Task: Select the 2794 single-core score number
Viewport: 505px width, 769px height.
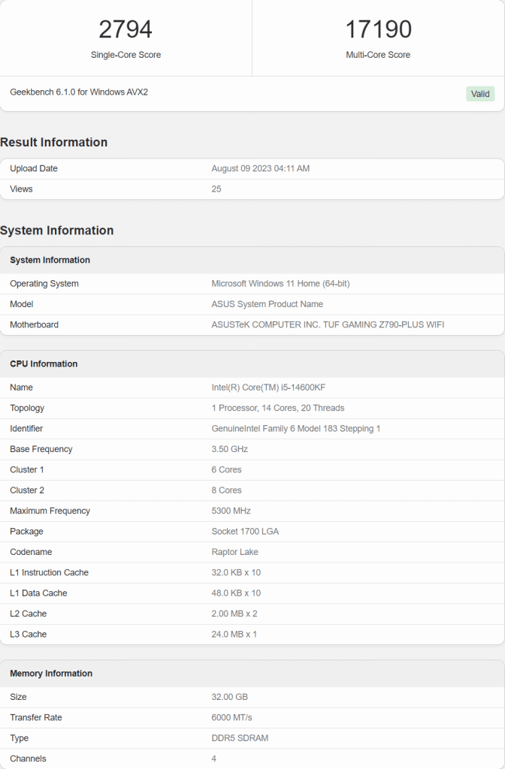Action: (x=125, y=29)
